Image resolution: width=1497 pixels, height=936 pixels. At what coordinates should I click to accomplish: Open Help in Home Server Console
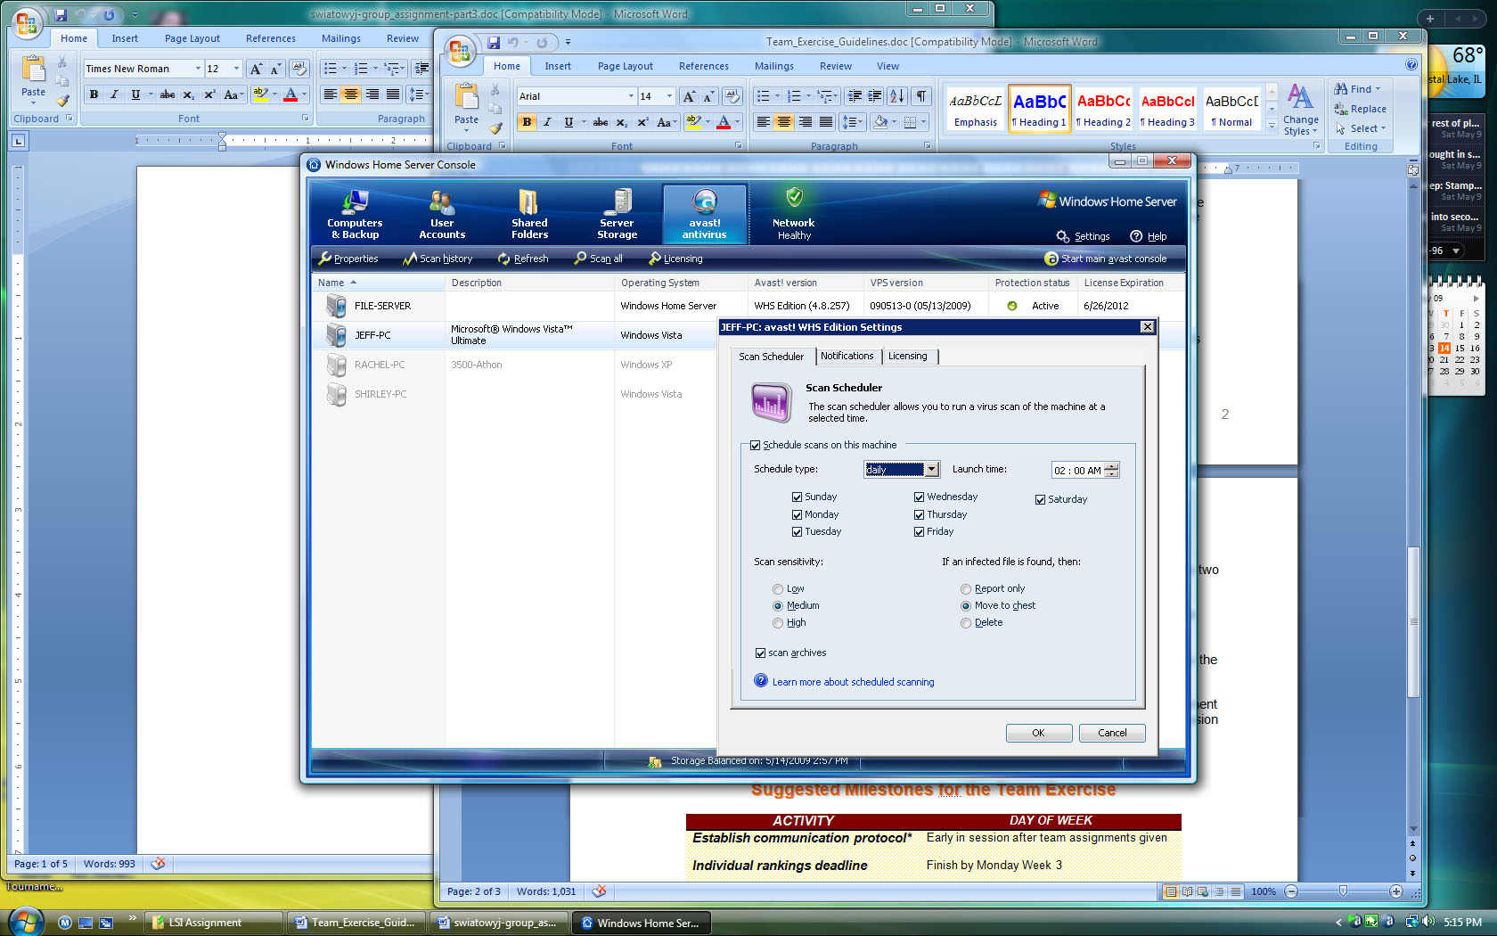click(x=1148, y=236)
